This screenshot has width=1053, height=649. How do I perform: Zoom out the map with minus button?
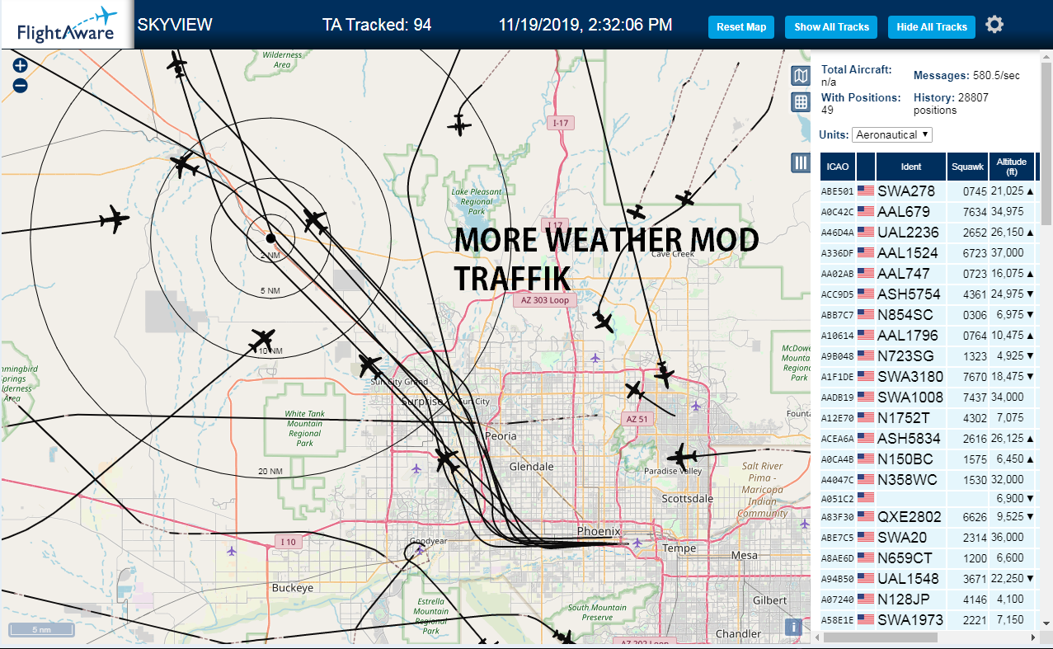point(20,85)
